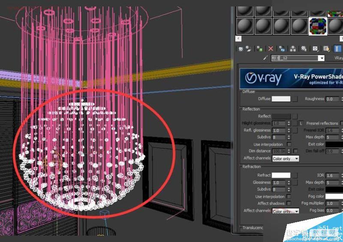Click Show Shaded Material in Viewport icon

(326, 48)
